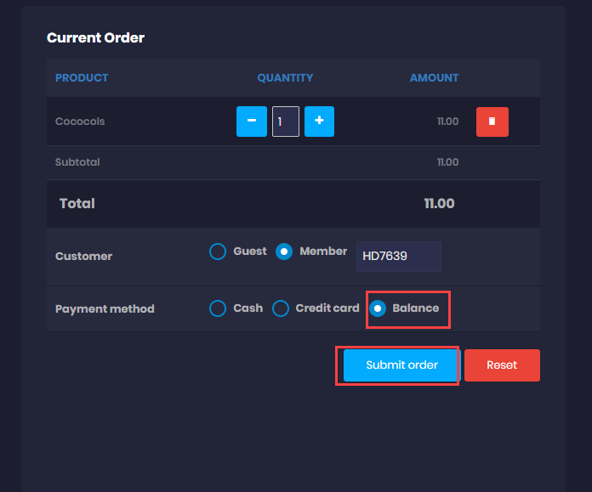This screenshot has width=592, height=492.
Task: Increase Cococols quantity with plus button
Action: 320,122
